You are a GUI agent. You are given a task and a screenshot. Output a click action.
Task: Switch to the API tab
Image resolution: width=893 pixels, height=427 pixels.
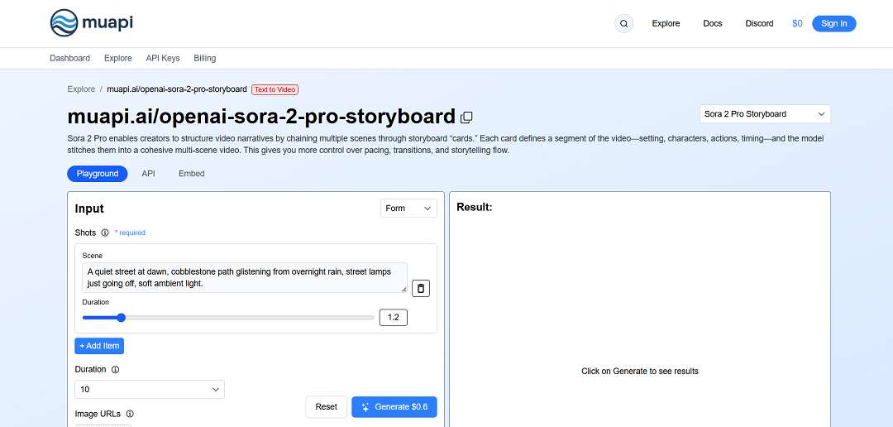point(148,174)
